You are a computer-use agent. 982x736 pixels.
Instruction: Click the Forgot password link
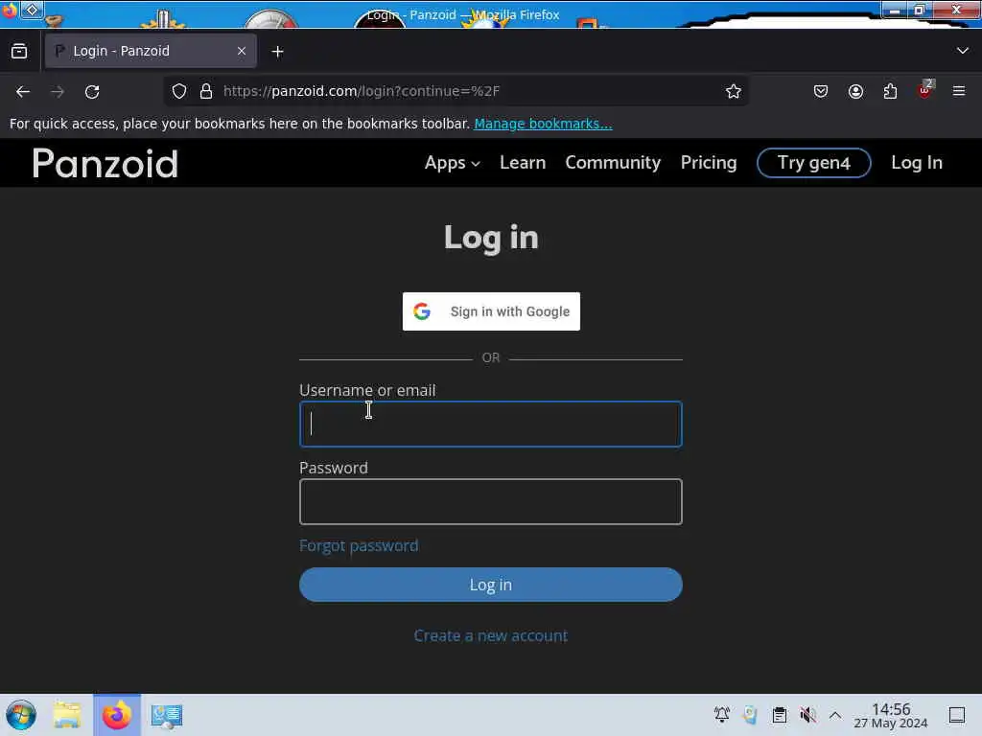[359, 545]
